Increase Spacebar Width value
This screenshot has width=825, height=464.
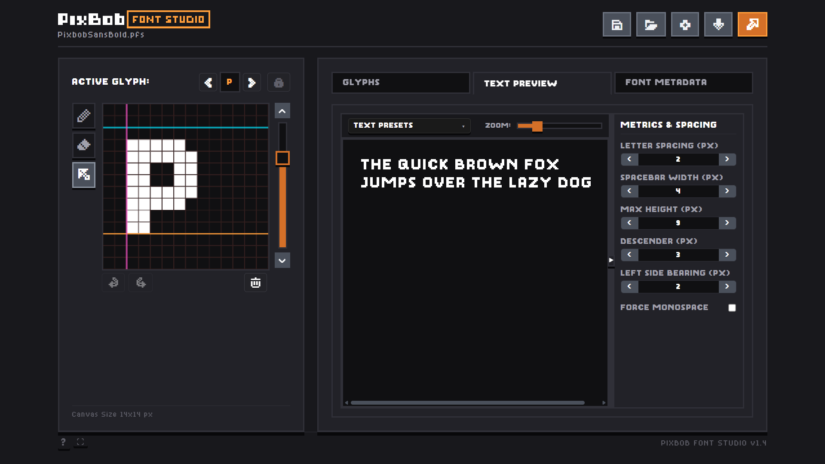coord(727,191)
